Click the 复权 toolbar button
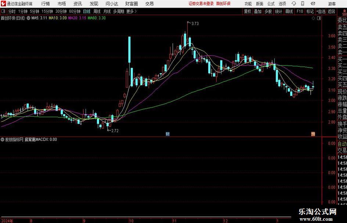The image size is (347, 223). pos(247,11)
